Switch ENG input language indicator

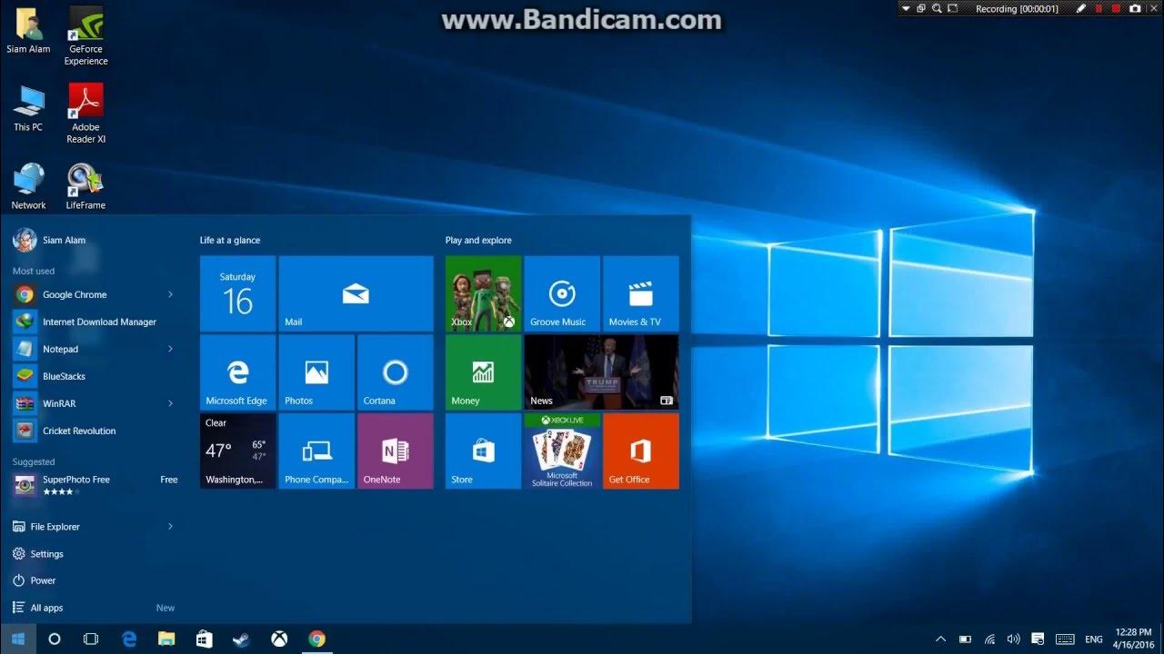point(1094,639)
